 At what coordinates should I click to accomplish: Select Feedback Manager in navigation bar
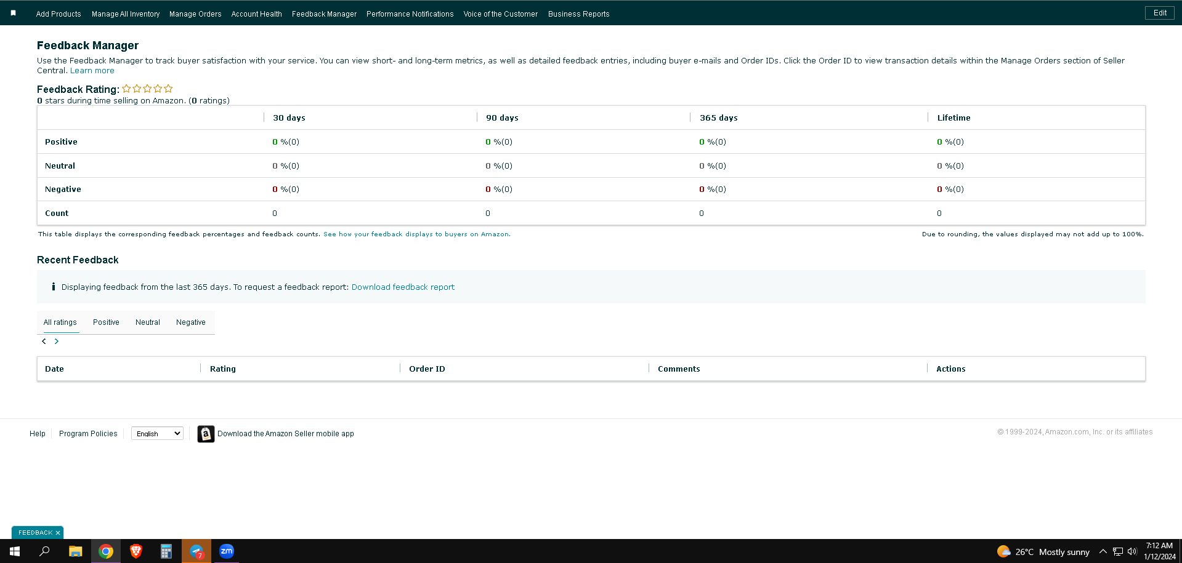[x=325, y=14]
